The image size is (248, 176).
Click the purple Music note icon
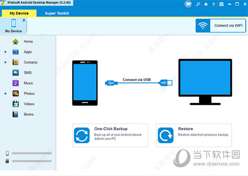pos(15,83)
